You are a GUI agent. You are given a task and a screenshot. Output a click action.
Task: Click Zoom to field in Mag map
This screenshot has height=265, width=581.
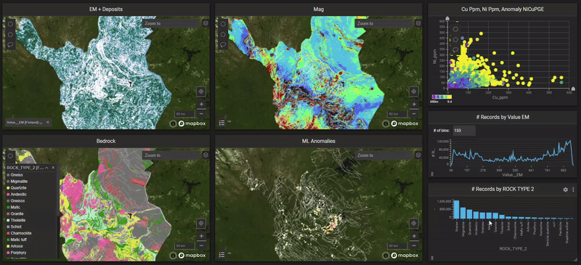(384, 23)
